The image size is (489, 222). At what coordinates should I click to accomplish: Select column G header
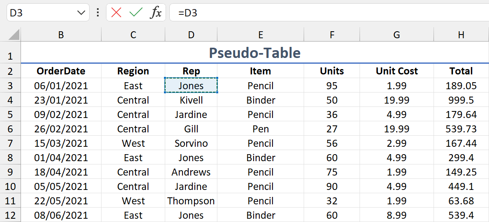[x=397, y=35]
